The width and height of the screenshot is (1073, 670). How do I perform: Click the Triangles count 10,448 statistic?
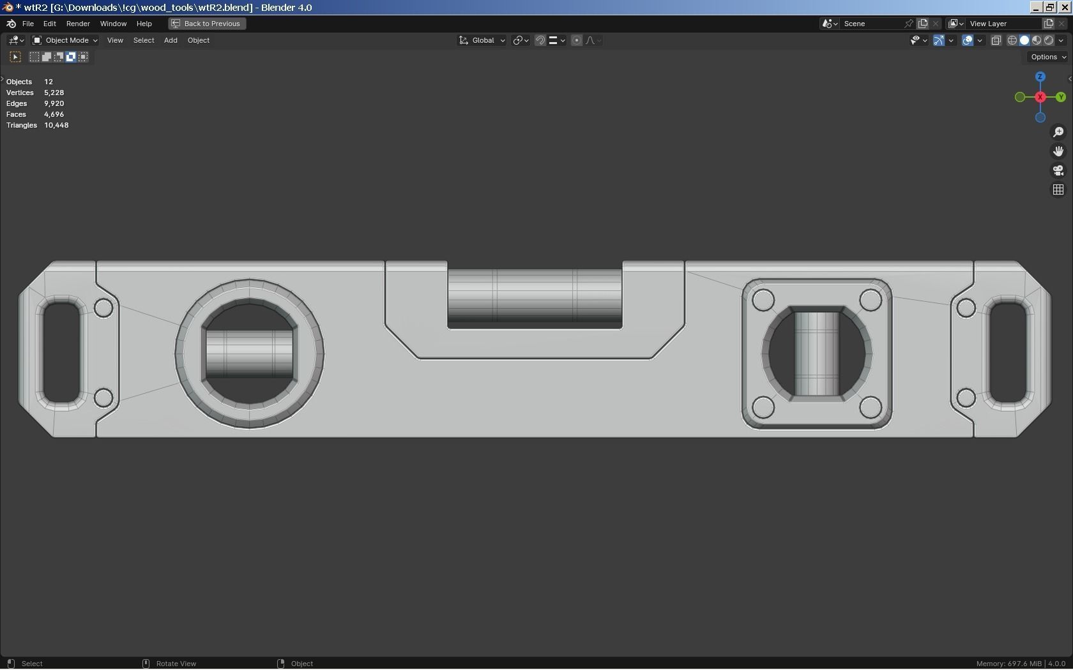38,125
